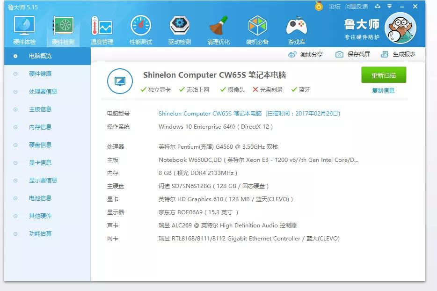This screenshot has width=437, height=291.
Task: Launch 性能测试 performance benchmark
Action: pos(141,30)
